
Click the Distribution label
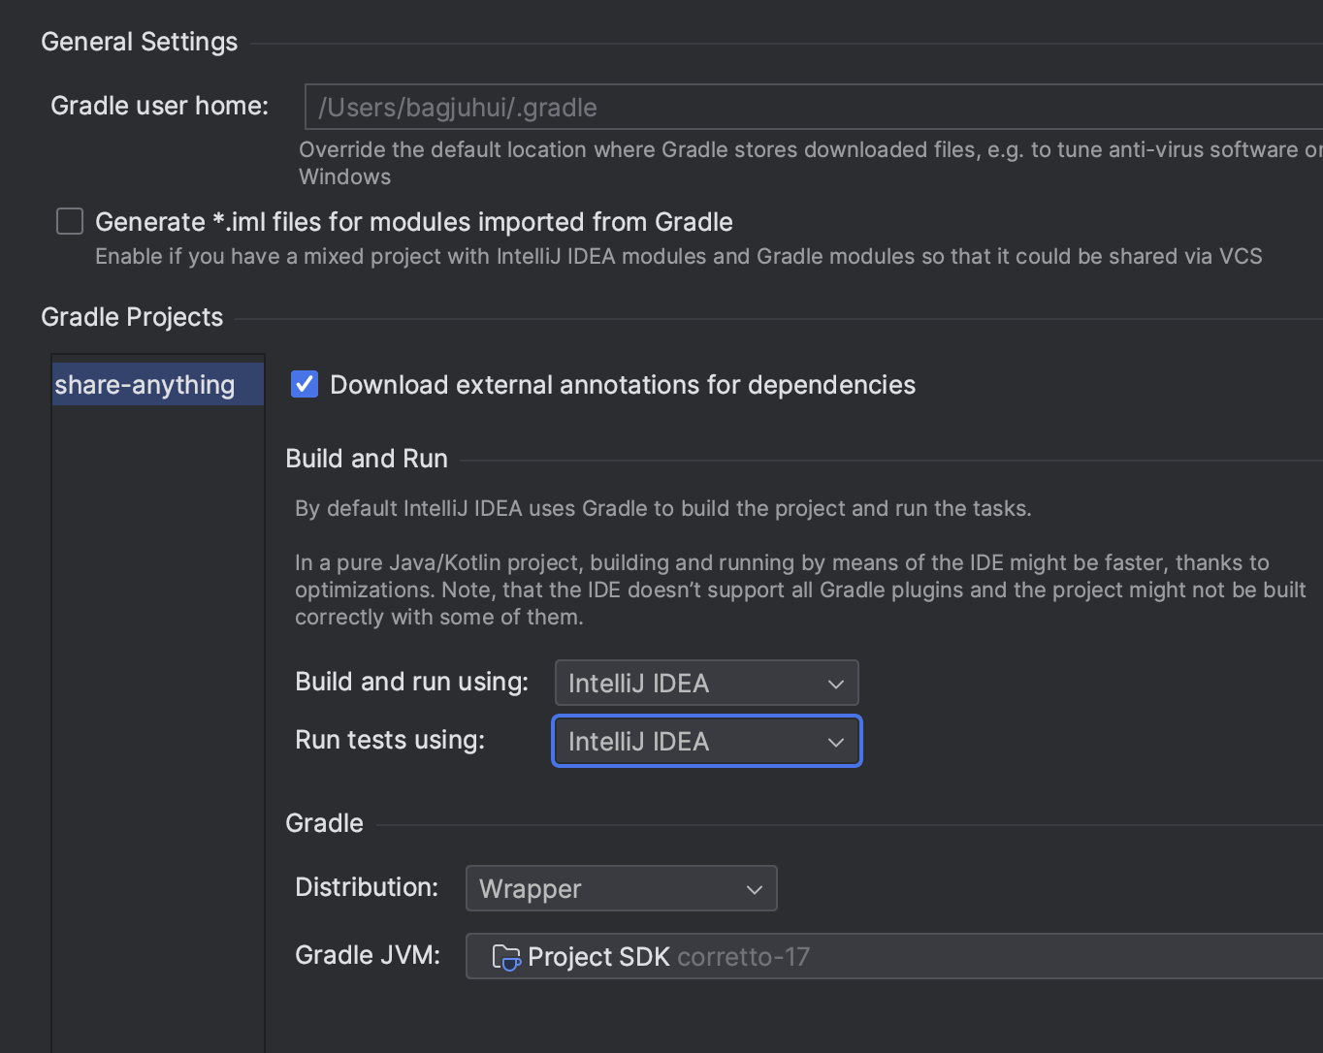(x=366, y=887)
